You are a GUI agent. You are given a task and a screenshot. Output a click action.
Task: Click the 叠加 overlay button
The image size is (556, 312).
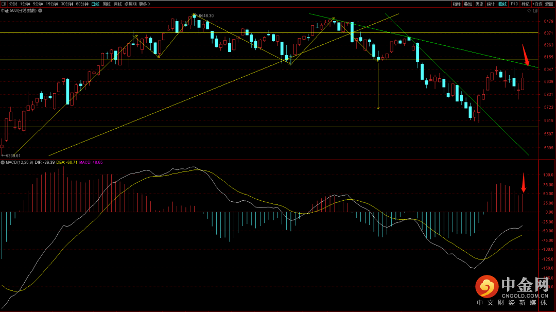[x=467, y=4]
